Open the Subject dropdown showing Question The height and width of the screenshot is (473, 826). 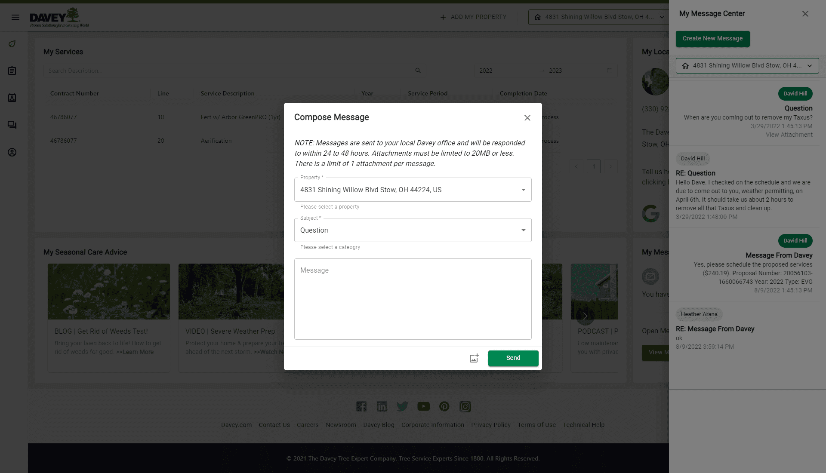point(523,230)
